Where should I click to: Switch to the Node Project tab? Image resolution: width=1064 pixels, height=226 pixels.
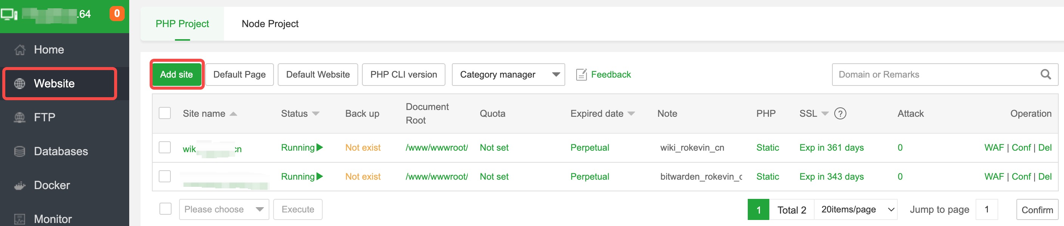pos(270,24)
